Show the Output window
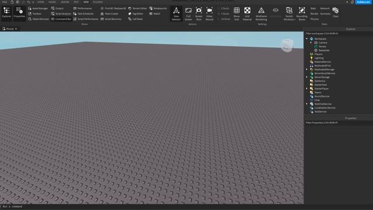The width and height of the screenshot is (373, 210). coord(57,8)
